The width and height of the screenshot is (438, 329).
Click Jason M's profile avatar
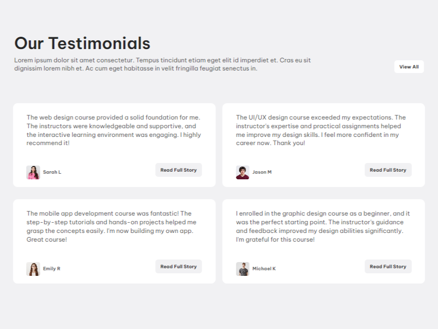242,172
